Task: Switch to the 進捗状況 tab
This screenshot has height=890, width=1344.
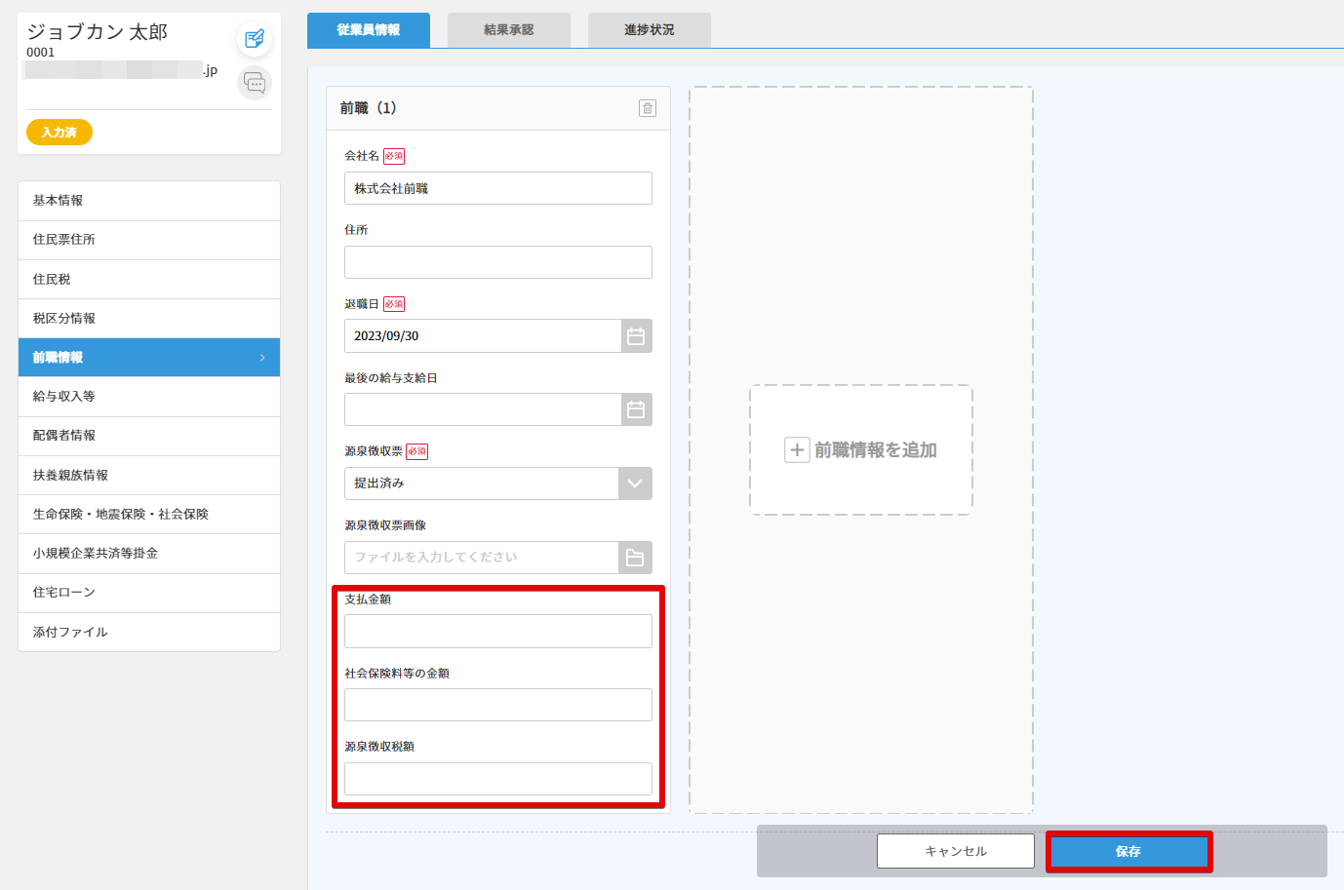Action: [x=649, y=30]
